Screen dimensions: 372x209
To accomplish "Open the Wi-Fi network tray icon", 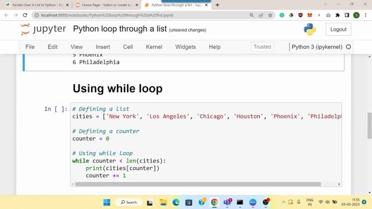I will tap(320, 202).
